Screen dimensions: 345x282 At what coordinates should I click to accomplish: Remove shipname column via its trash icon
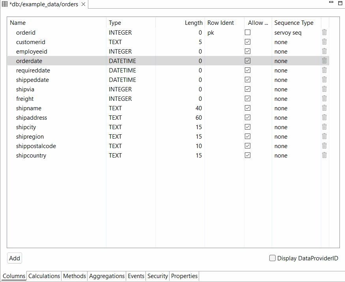[x=324, y=108]
